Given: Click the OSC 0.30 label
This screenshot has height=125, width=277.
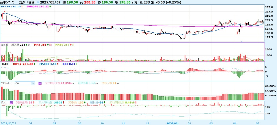Looking at the screenshot, I should pos(69,64).
